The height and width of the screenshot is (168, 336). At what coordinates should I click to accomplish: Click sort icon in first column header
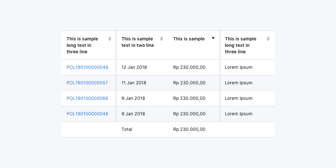tap(110, 39)
